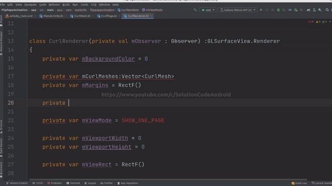The image size is (332, 186).
Task: Click the Search Everywhere magnifier icon
Action: (327, 10)
